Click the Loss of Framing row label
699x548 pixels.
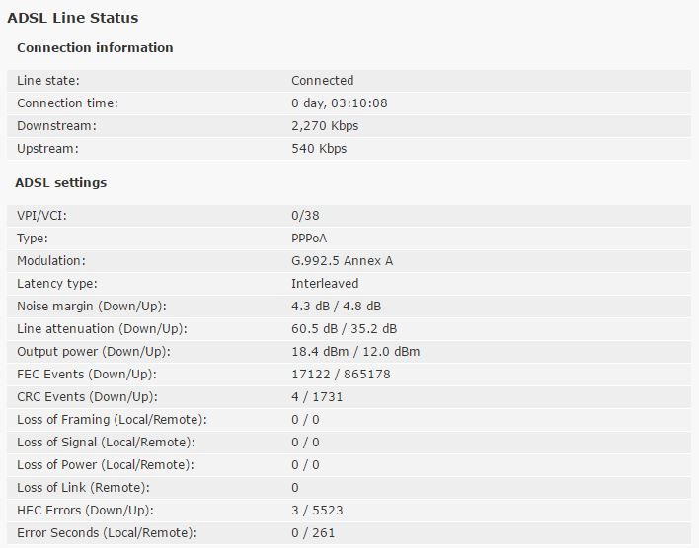pyautogui.click(x=112, y=420)
